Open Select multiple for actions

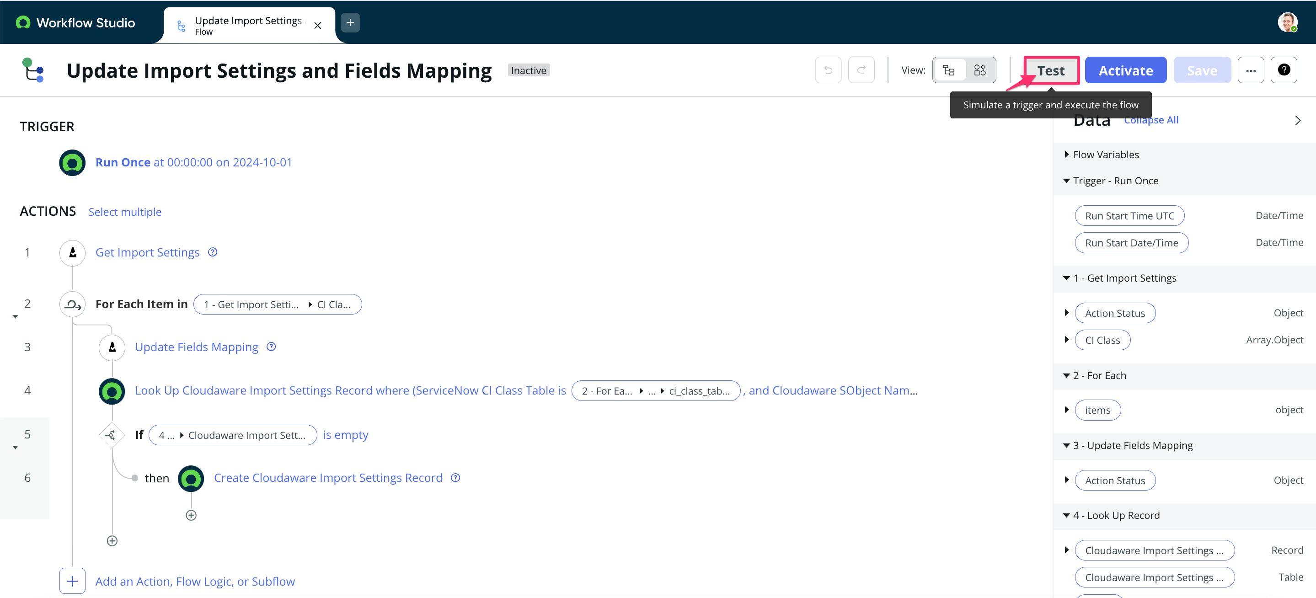(x=125, y=211)
